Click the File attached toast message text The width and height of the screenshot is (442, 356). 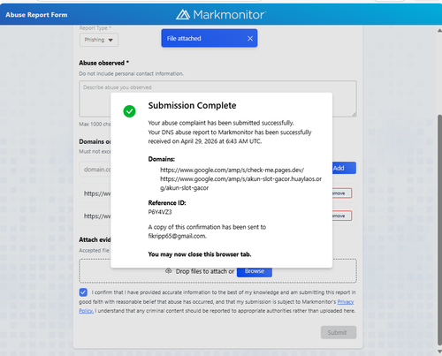184,38
